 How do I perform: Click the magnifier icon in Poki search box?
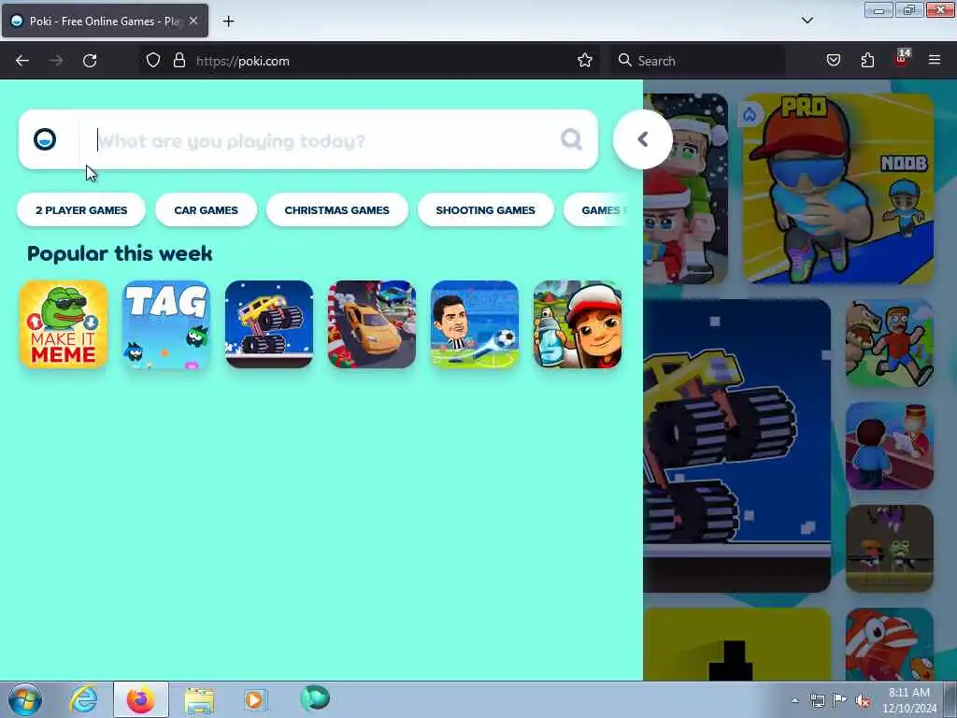[x=571, y=140]
